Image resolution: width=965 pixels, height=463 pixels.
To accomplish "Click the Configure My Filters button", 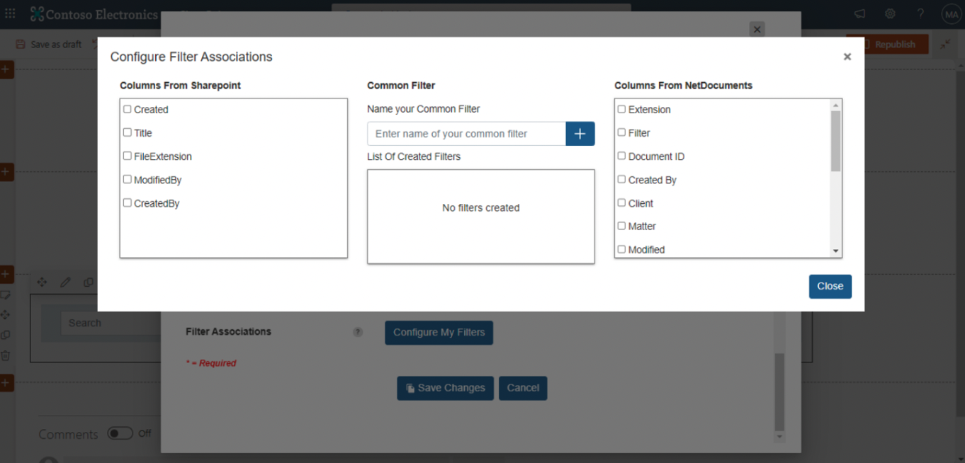I will [x=439, y=332].
